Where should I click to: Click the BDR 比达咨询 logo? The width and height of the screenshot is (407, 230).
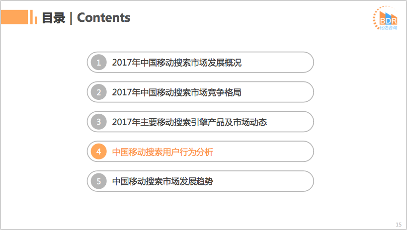point(386,18)
